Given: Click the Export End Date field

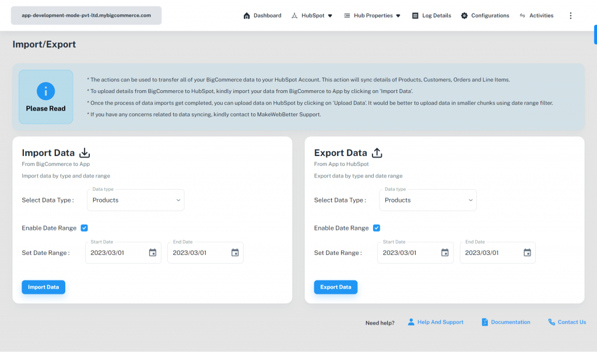Looking at the screenshot, I should [498, 253].
